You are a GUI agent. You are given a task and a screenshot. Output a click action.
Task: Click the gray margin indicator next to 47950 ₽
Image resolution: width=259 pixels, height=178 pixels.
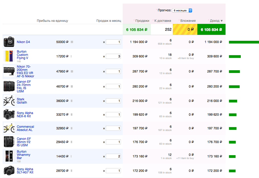(x=72, y=71)
